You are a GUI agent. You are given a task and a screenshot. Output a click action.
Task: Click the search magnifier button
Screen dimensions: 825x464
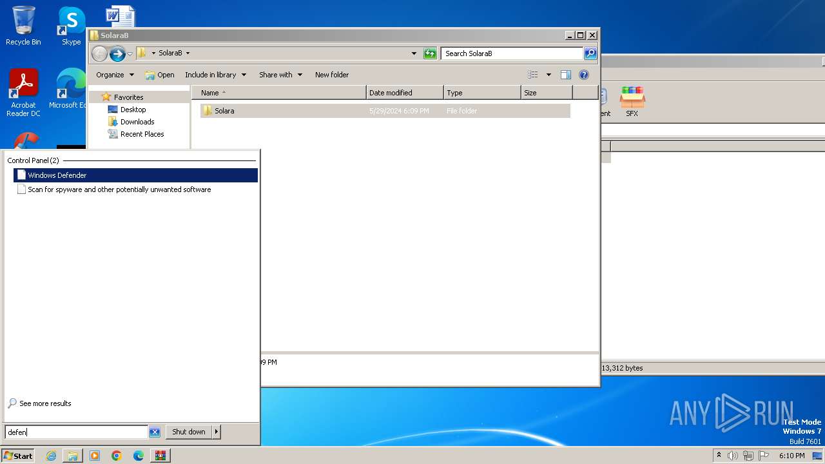point(590,53)
